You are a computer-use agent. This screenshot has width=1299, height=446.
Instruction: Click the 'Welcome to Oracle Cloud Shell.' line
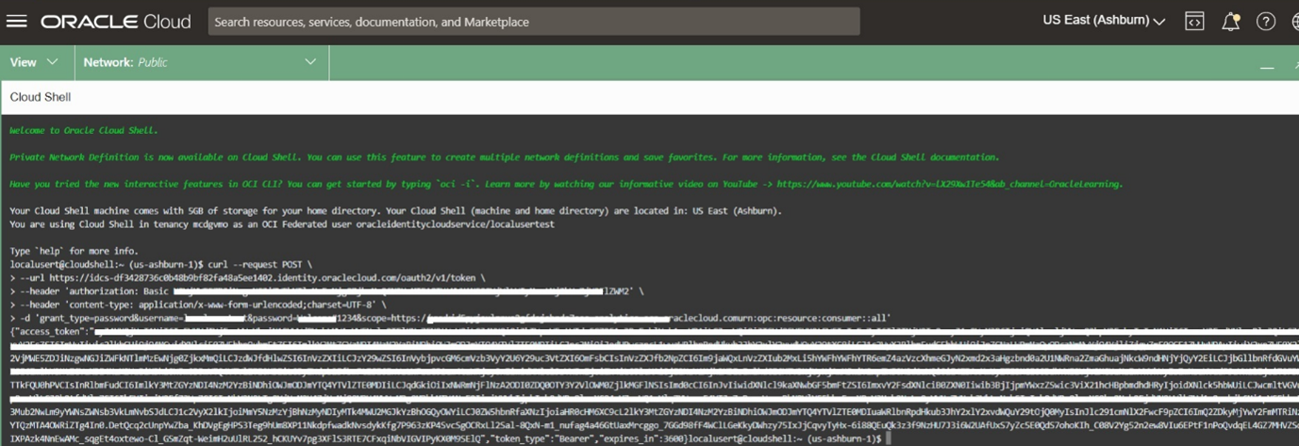point(84,130)
